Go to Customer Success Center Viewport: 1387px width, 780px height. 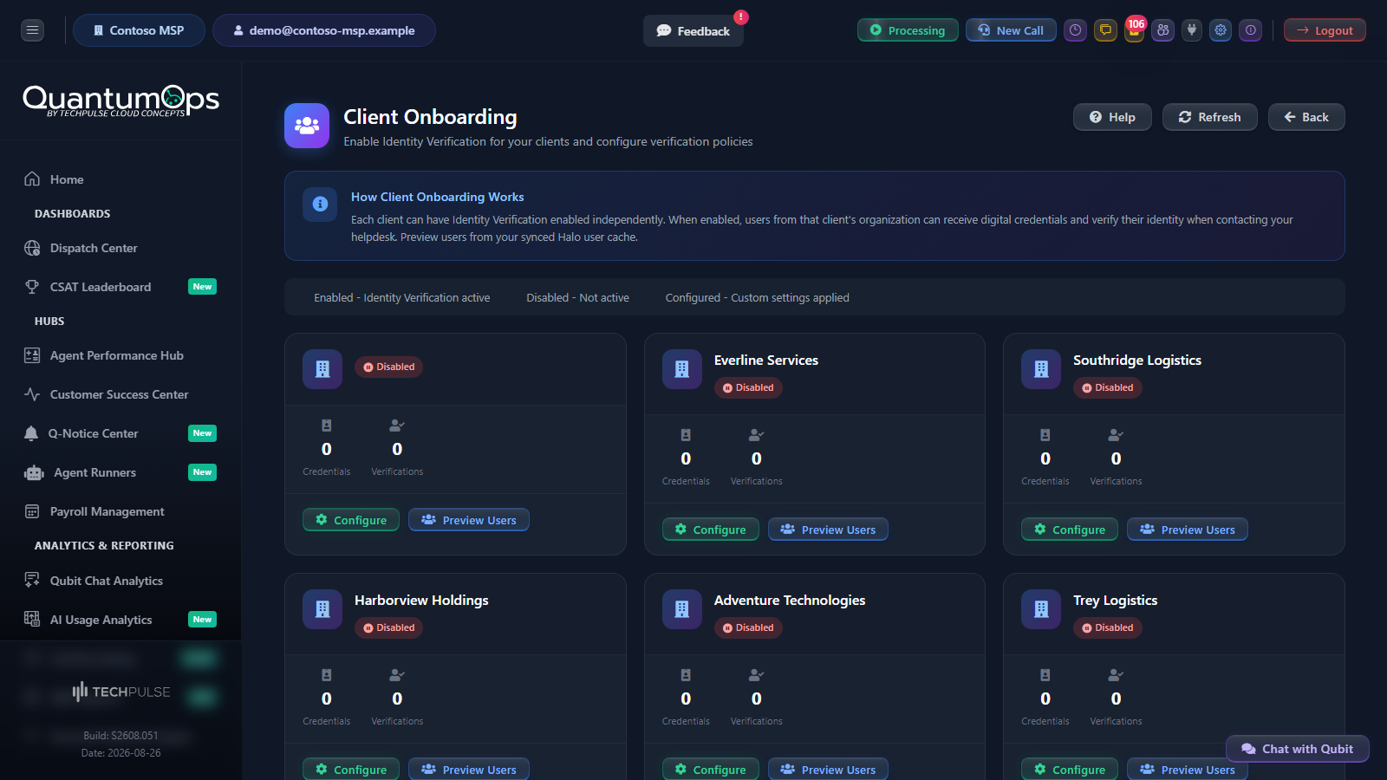tap(120, 394)
